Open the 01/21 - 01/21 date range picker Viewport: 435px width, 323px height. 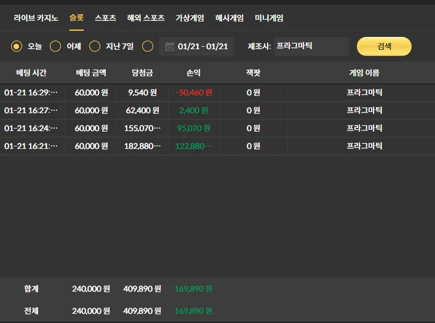pyautogui.click(x=196, y=46)
